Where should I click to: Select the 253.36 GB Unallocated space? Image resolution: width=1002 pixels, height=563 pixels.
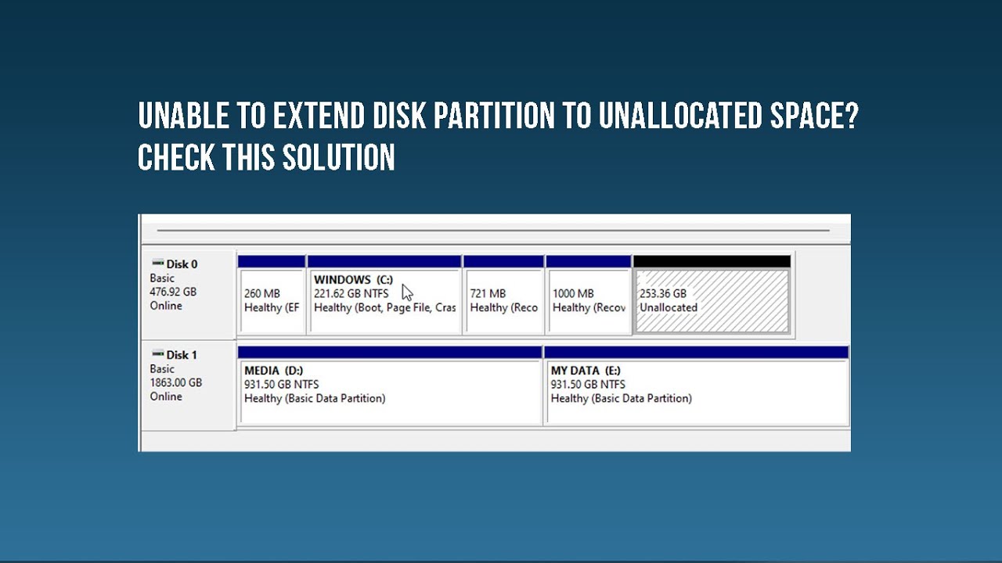point(712,296)
